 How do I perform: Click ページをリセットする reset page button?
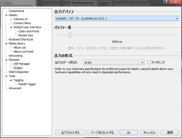(102, 133)
